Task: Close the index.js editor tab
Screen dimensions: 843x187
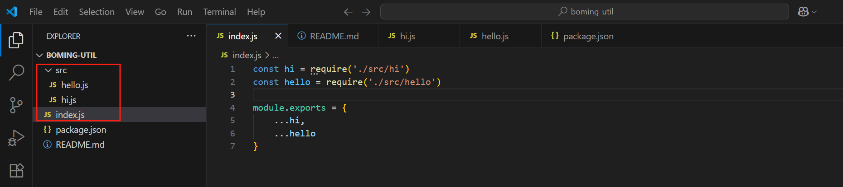Action: [x=278, y=36]
